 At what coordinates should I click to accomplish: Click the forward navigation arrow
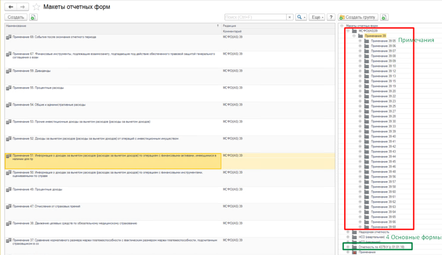click(23, 7)
